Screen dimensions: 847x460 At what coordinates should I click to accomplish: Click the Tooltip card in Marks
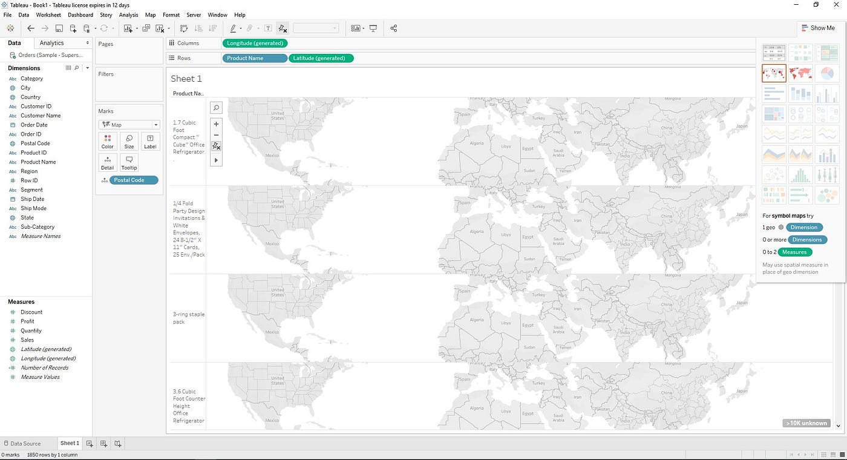[x=129, y=163]
